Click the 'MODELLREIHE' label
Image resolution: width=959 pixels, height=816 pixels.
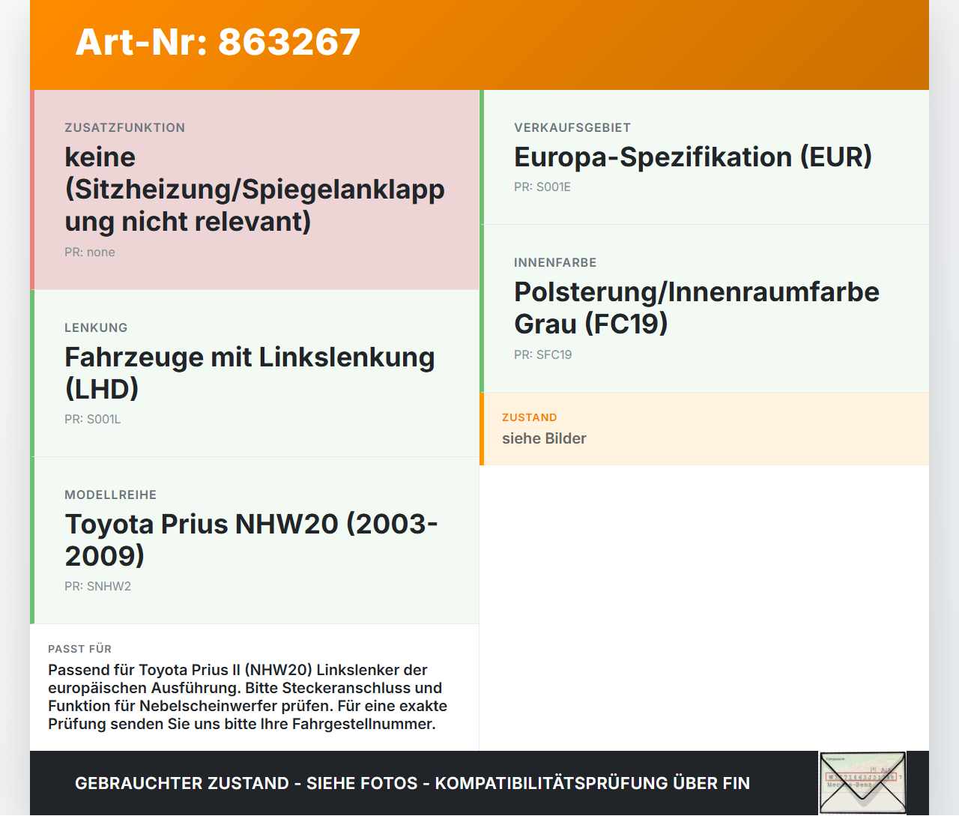coord(111,495)
